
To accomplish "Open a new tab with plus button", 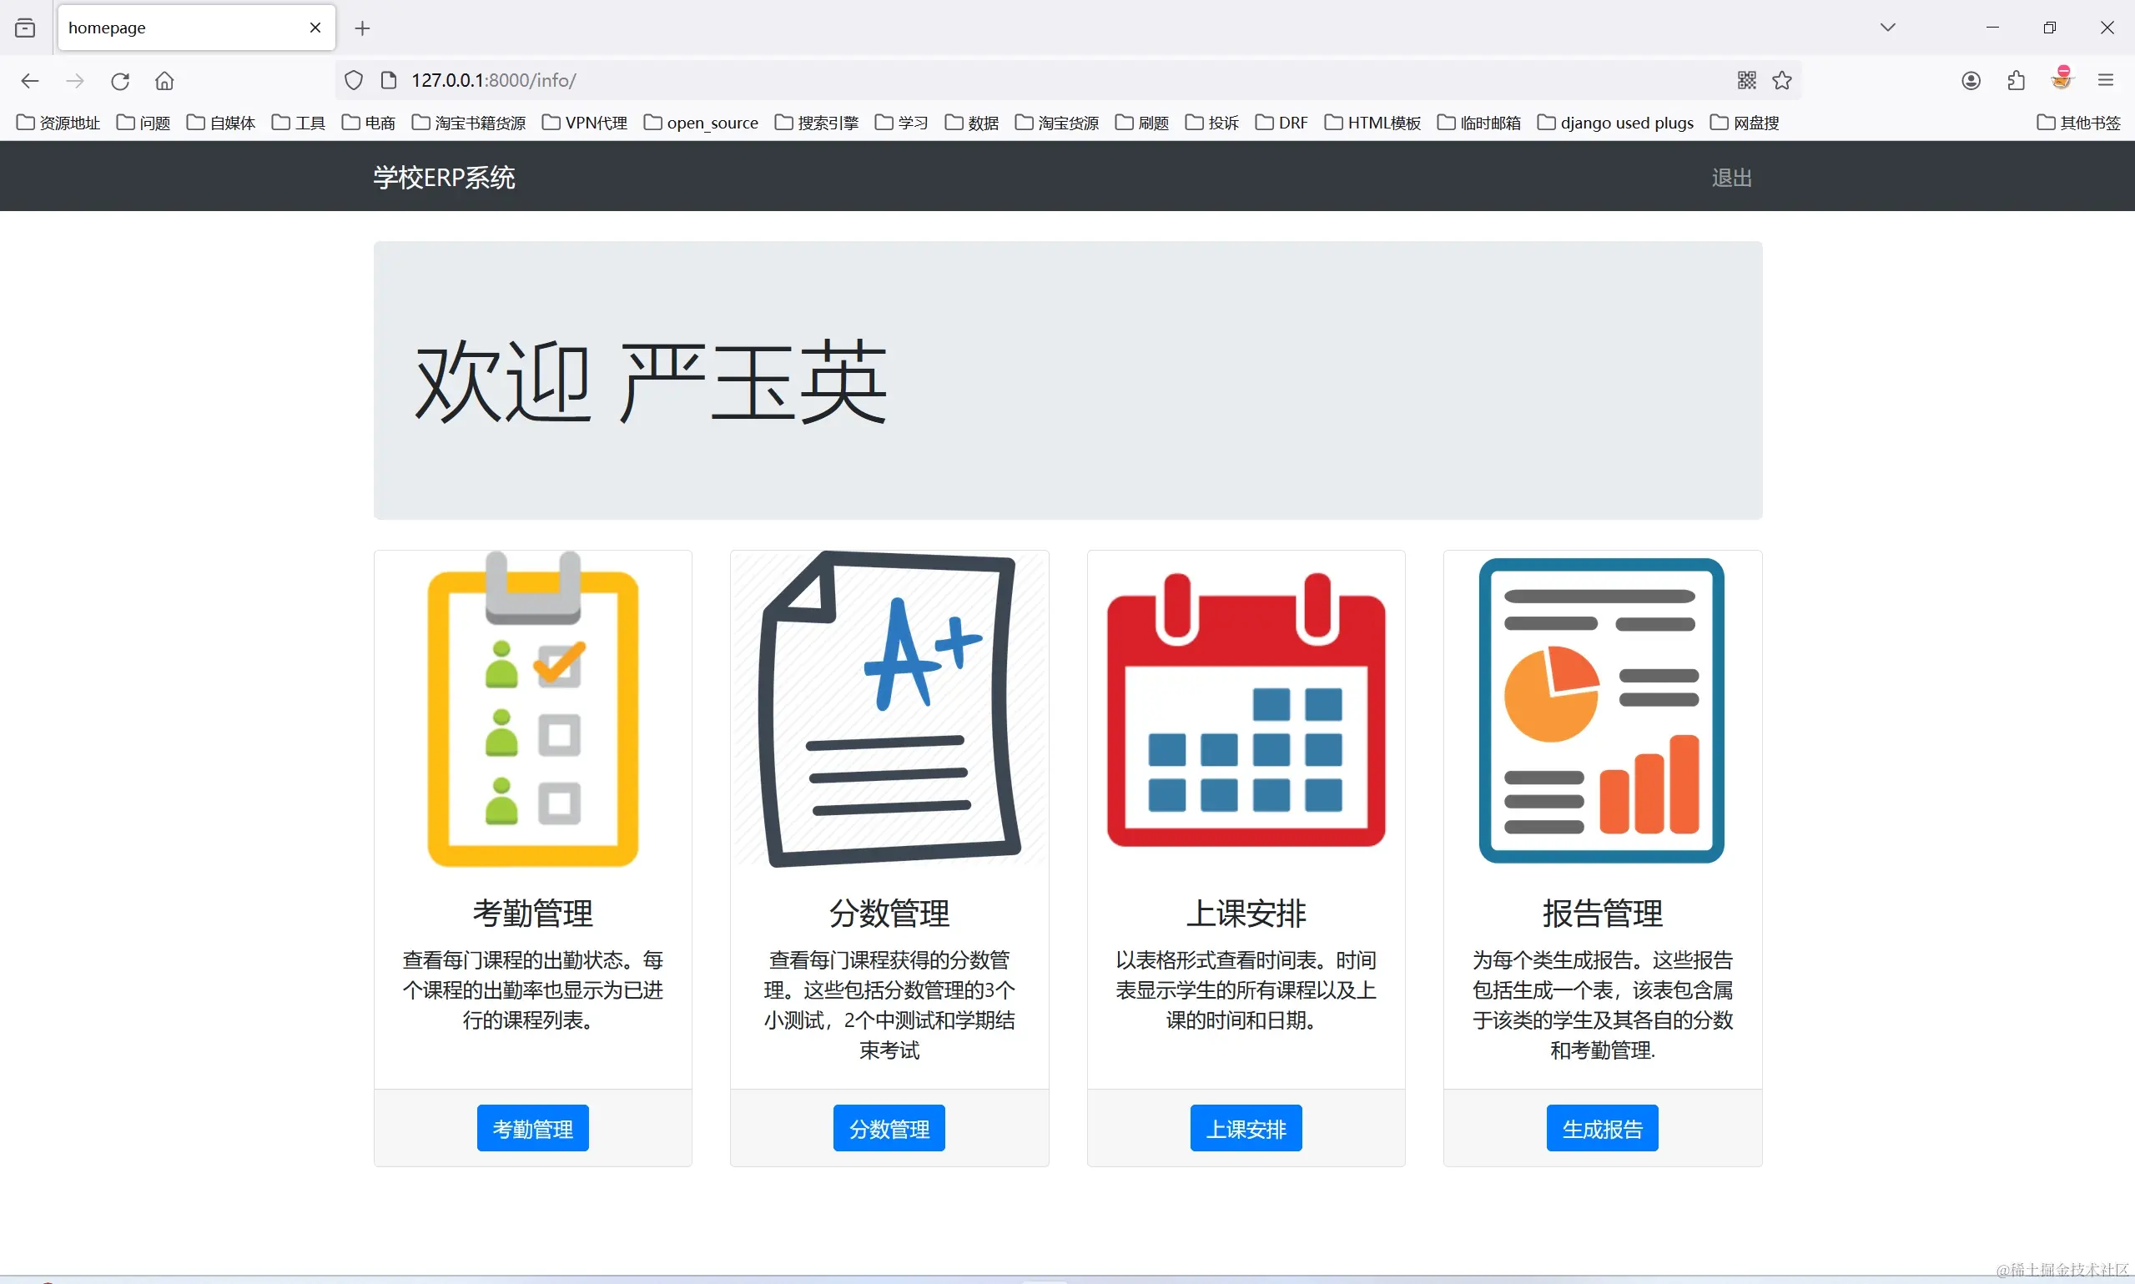I will point(362,28).
